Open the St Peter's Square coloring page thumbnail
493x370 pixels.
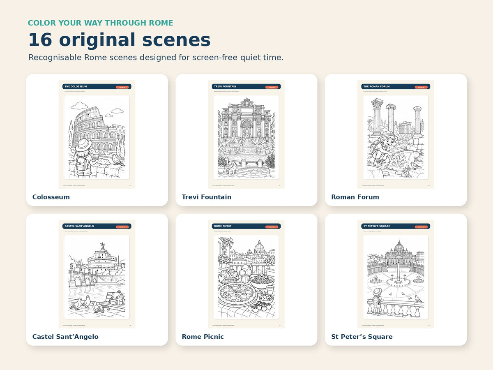click(x=396, y=274)
